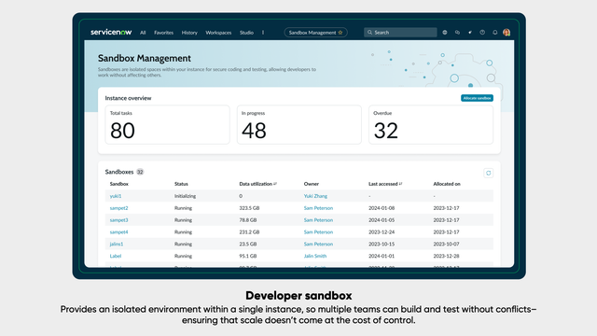Viewport: 597px width, 336px height.
Task: Click the 231.2 GB data utilization value
Action: [x=249, y=232]
